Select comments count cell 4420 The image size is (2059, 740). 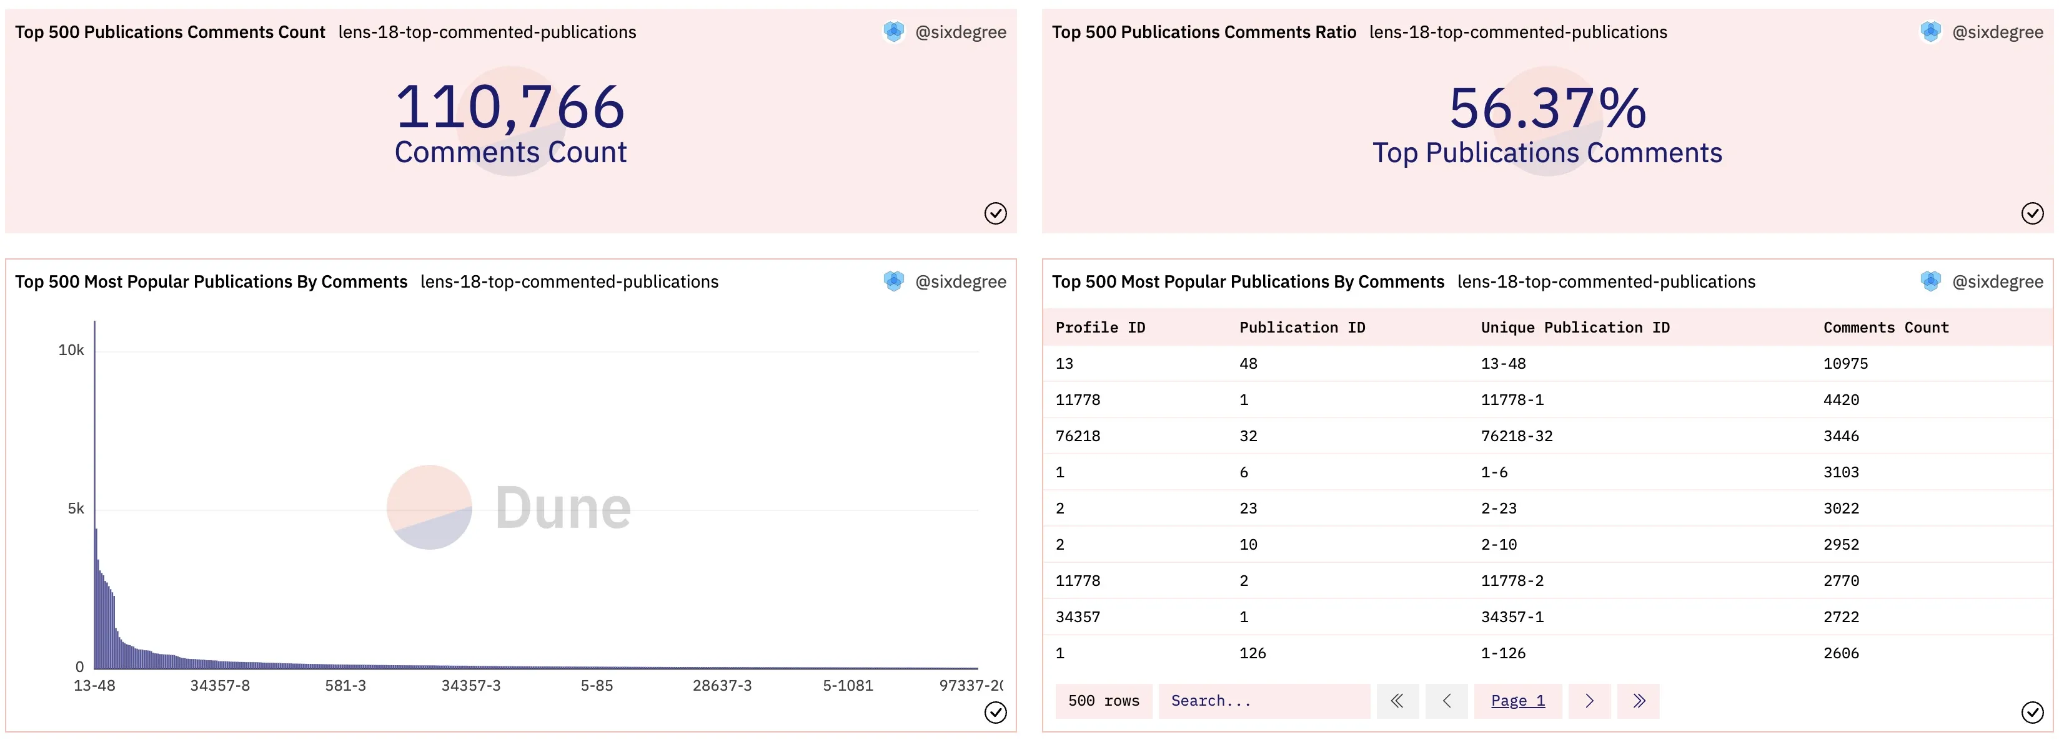click(1841, 400)
